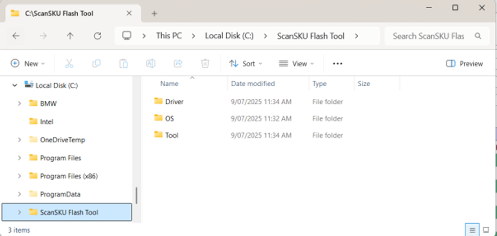Viewport: 497px width, 236px height.
Task: Click the Delete trash can icon
Action: [205, 64]
